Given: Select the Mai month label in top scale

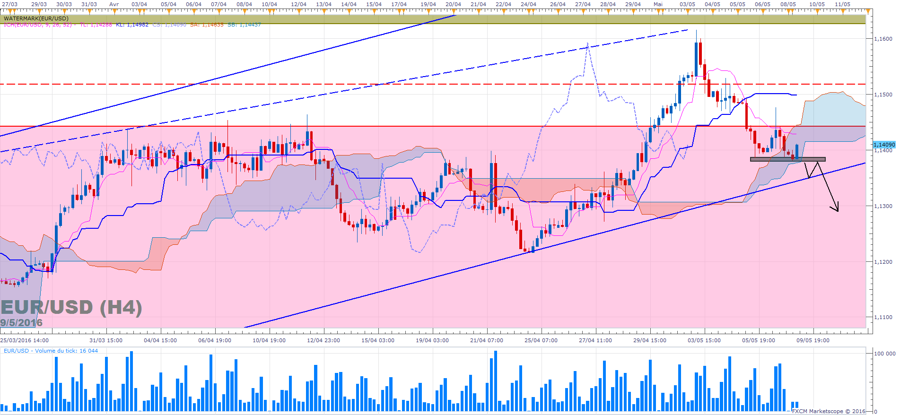Looking at the screenshot, I should coord(658,4).
